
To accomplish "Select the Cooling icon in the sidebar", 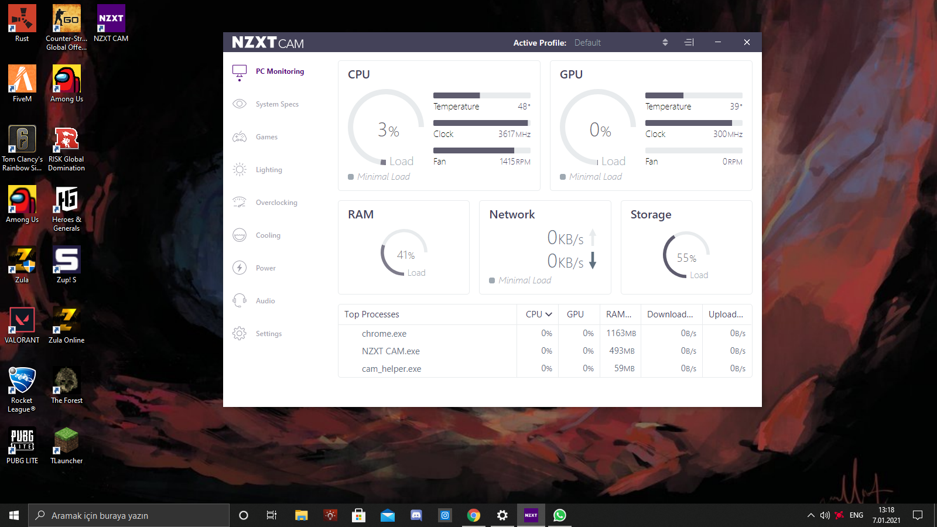I will point(240,235).
